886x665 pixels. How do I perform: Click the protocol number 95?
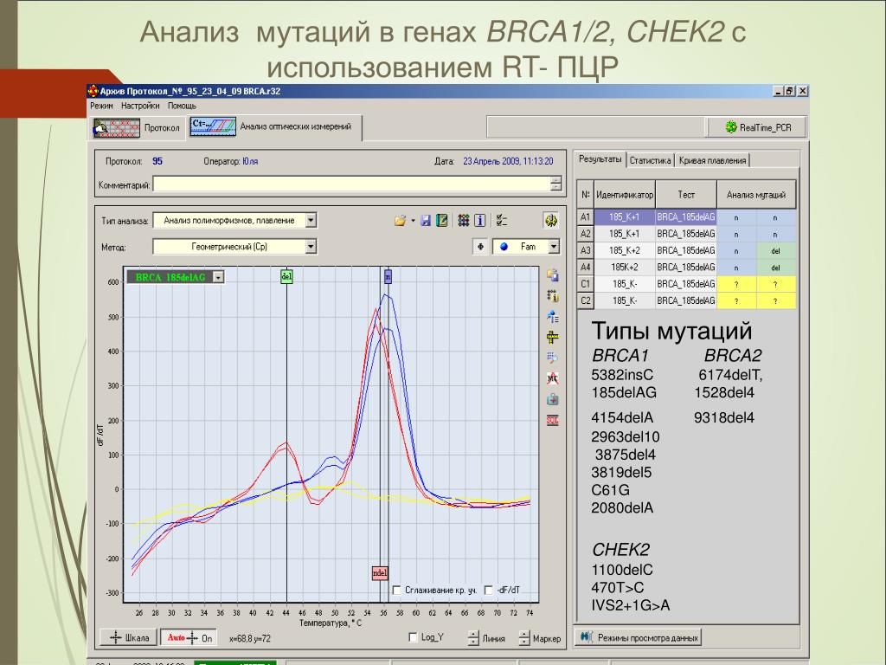[x=157, y=161]
